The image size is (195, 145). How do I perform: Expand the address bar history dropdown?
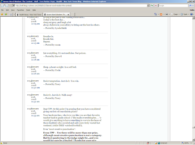coord(148,5)
